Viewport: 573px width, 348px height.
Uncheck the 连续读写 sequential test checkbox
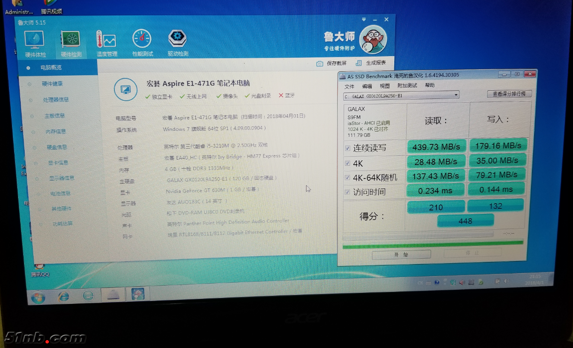348,148
